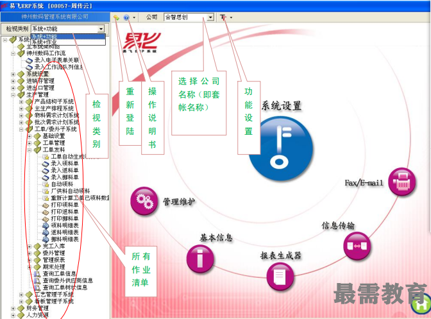Expand the 主生产排程系统 node

pyautogui.click(x=21, y=108)
